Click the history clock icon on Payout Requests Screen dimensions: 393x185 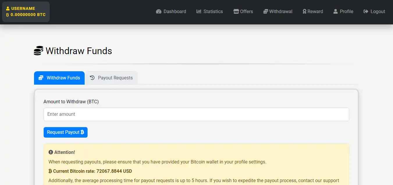pos(92,78)
